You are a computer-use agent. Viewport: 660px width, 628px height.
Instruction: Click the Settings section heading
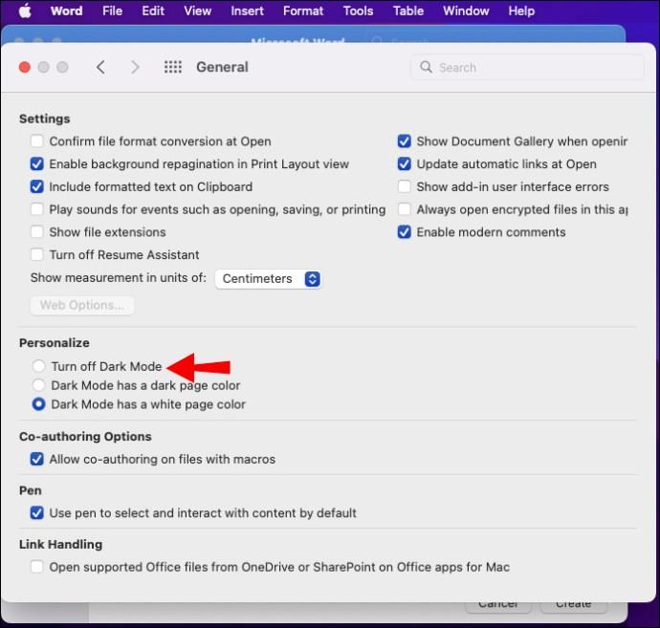pyautogui.click(x=45, y=119)
